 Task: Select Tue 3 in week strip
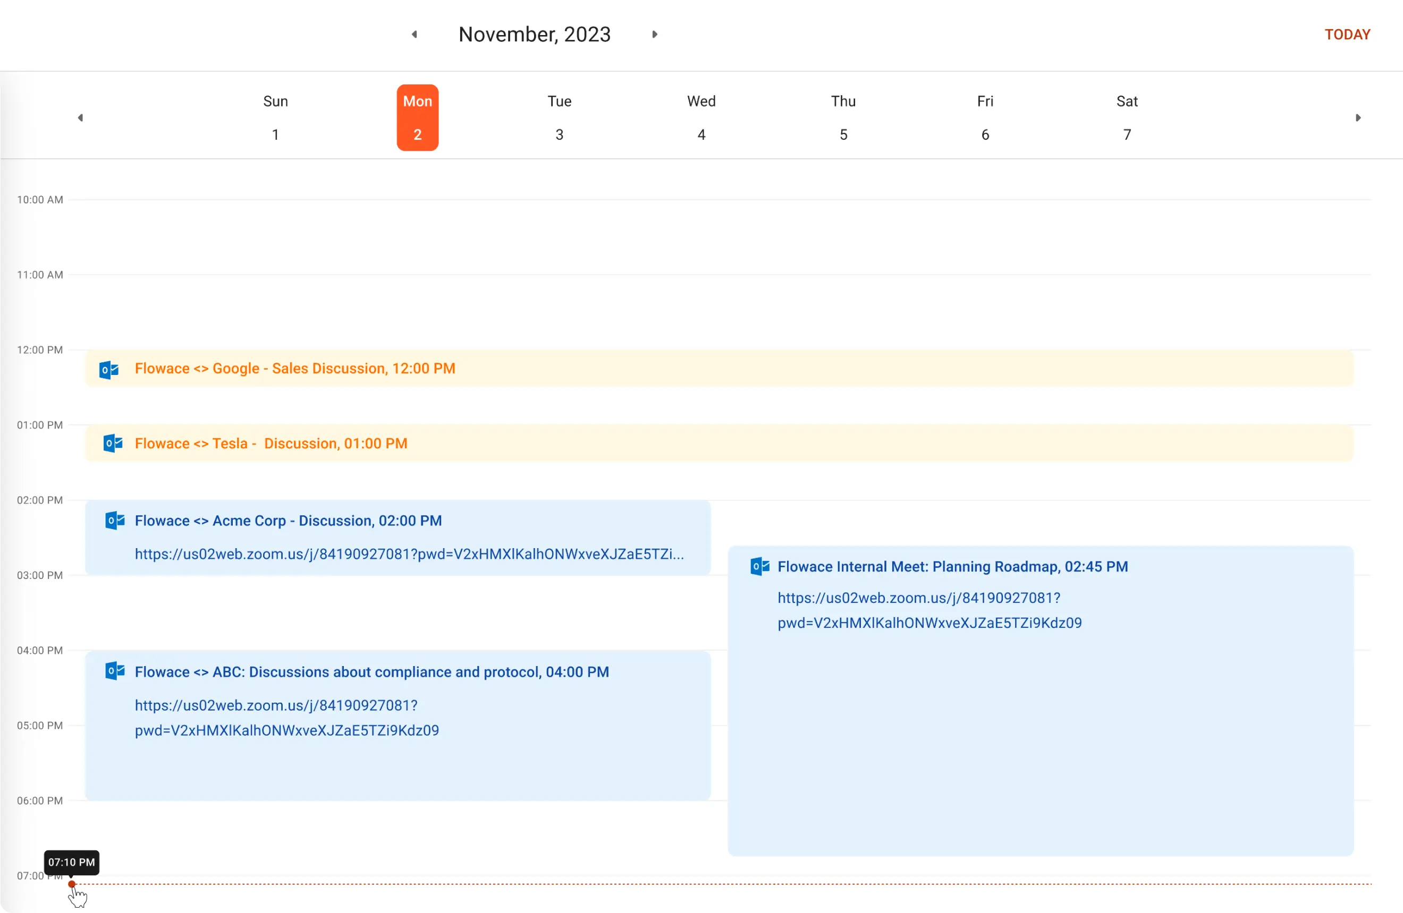(x=560, y=118)
